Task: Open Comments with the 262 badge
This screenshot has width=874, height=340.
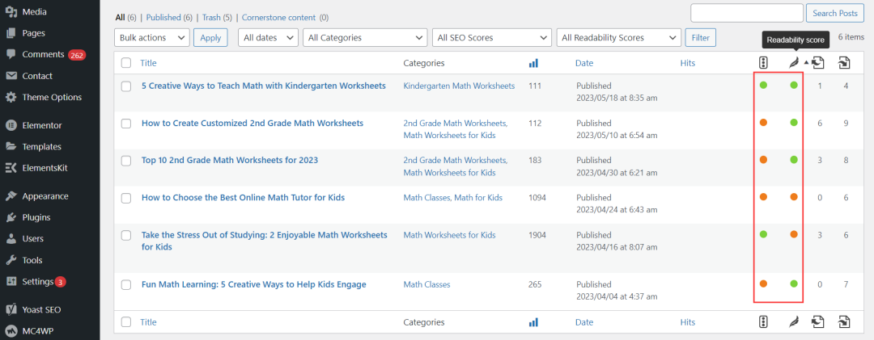Action: [43, 54]
